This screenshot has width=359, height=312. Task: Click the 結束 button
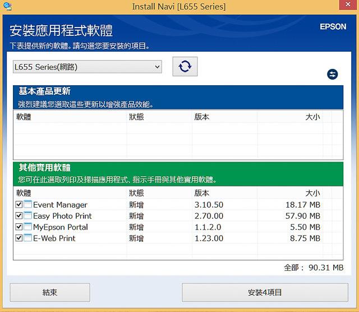pos(50,292)
